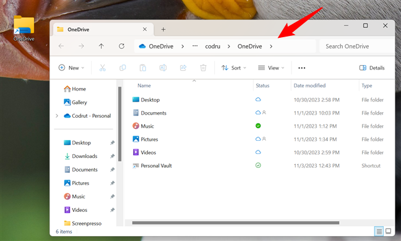Image resolution: width=401 pixels, height=241 pixels.
Task: Open the View dropdown menu
Action: tap(271, 68)
